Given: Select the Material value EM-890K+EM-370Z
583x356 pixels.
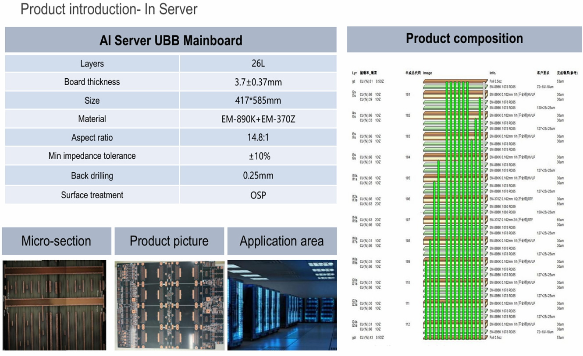Looking at the screenshot, I should [x=258, y=119].
